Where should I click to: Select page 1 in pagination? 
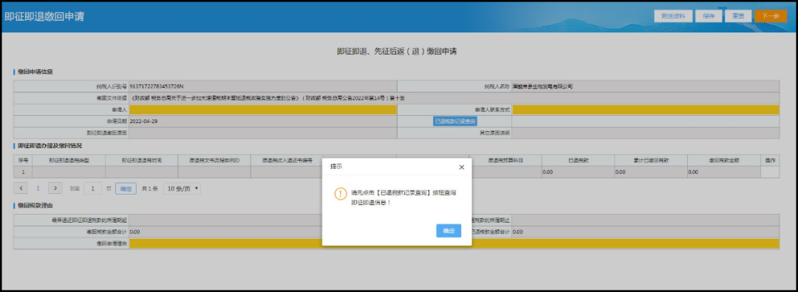38,189
